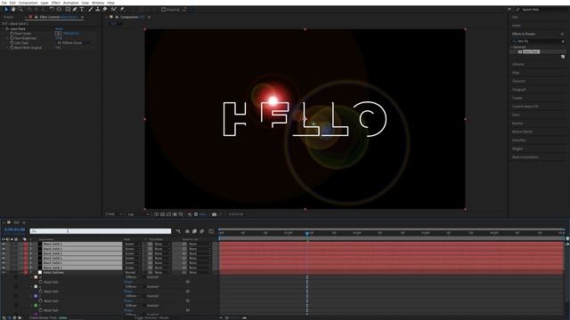Open the Motion Sketch panel
The width and height of the screenshot is (570, 320).
pos(522,132)
